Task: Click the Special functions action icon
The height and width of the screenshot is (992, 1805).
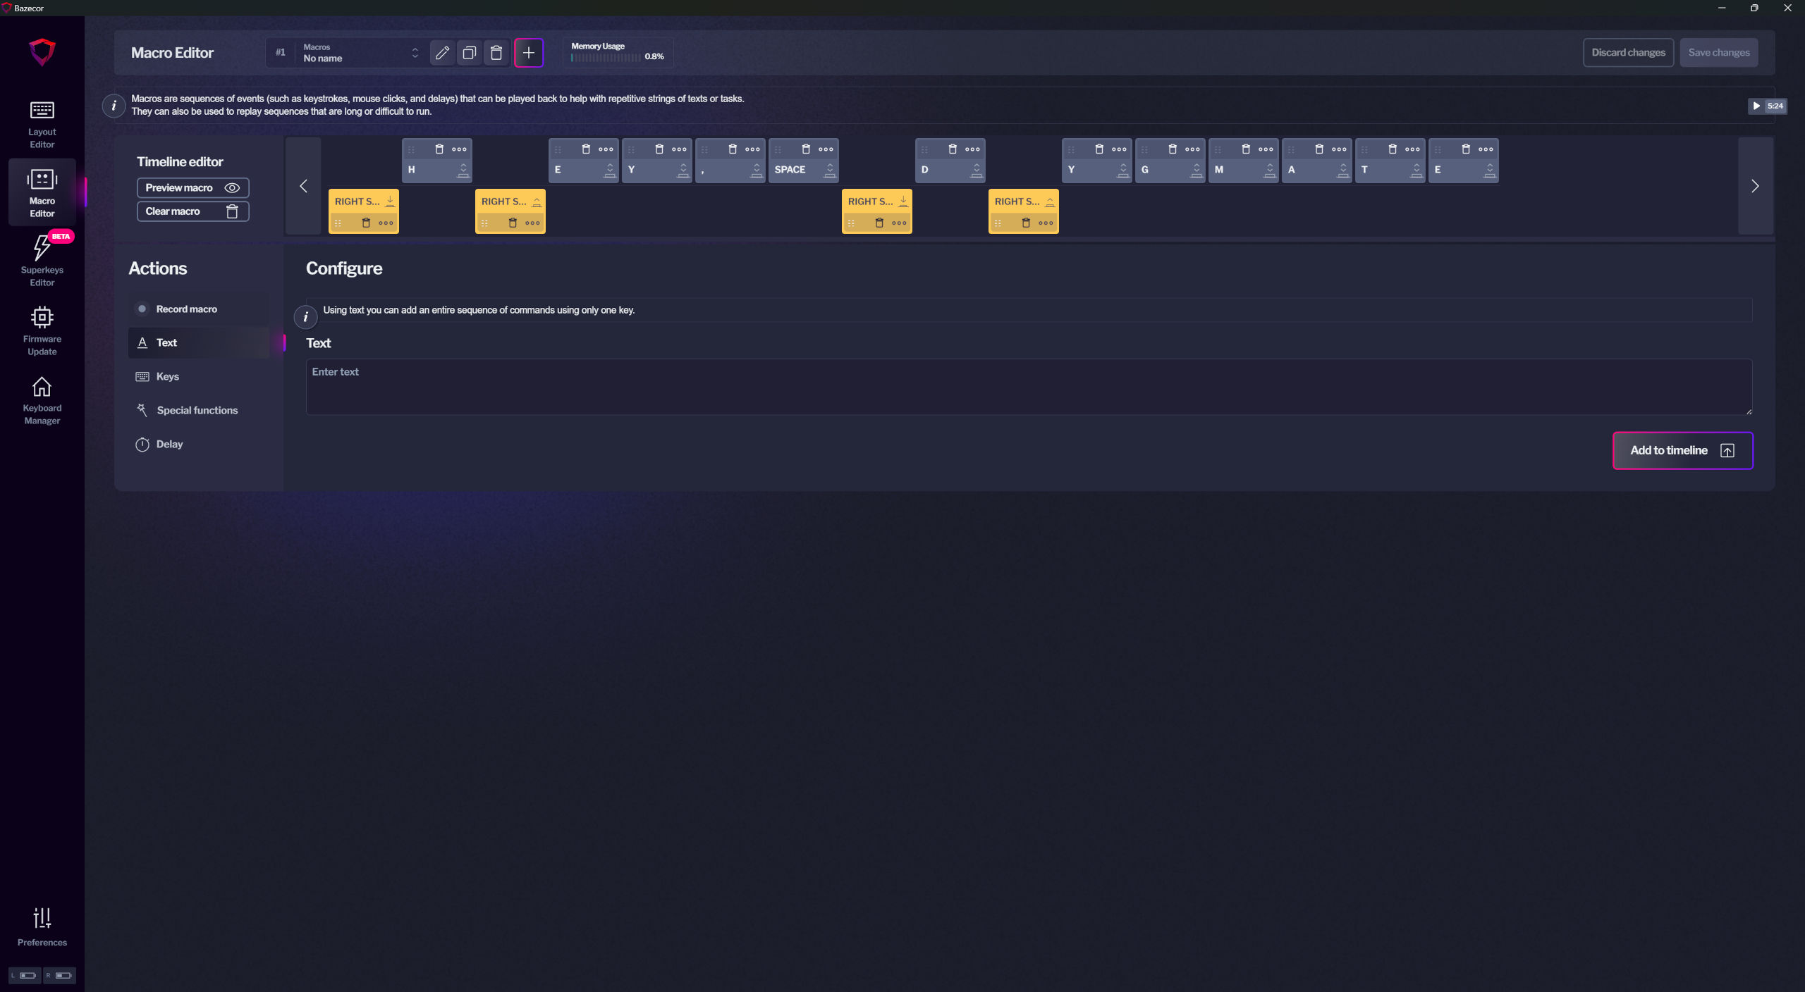Action: point(140,409)
